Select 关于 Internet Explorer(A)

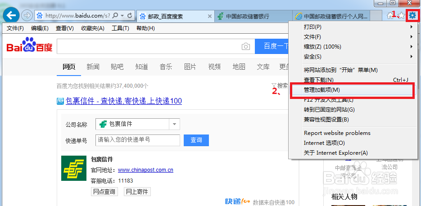click(353, 153)
